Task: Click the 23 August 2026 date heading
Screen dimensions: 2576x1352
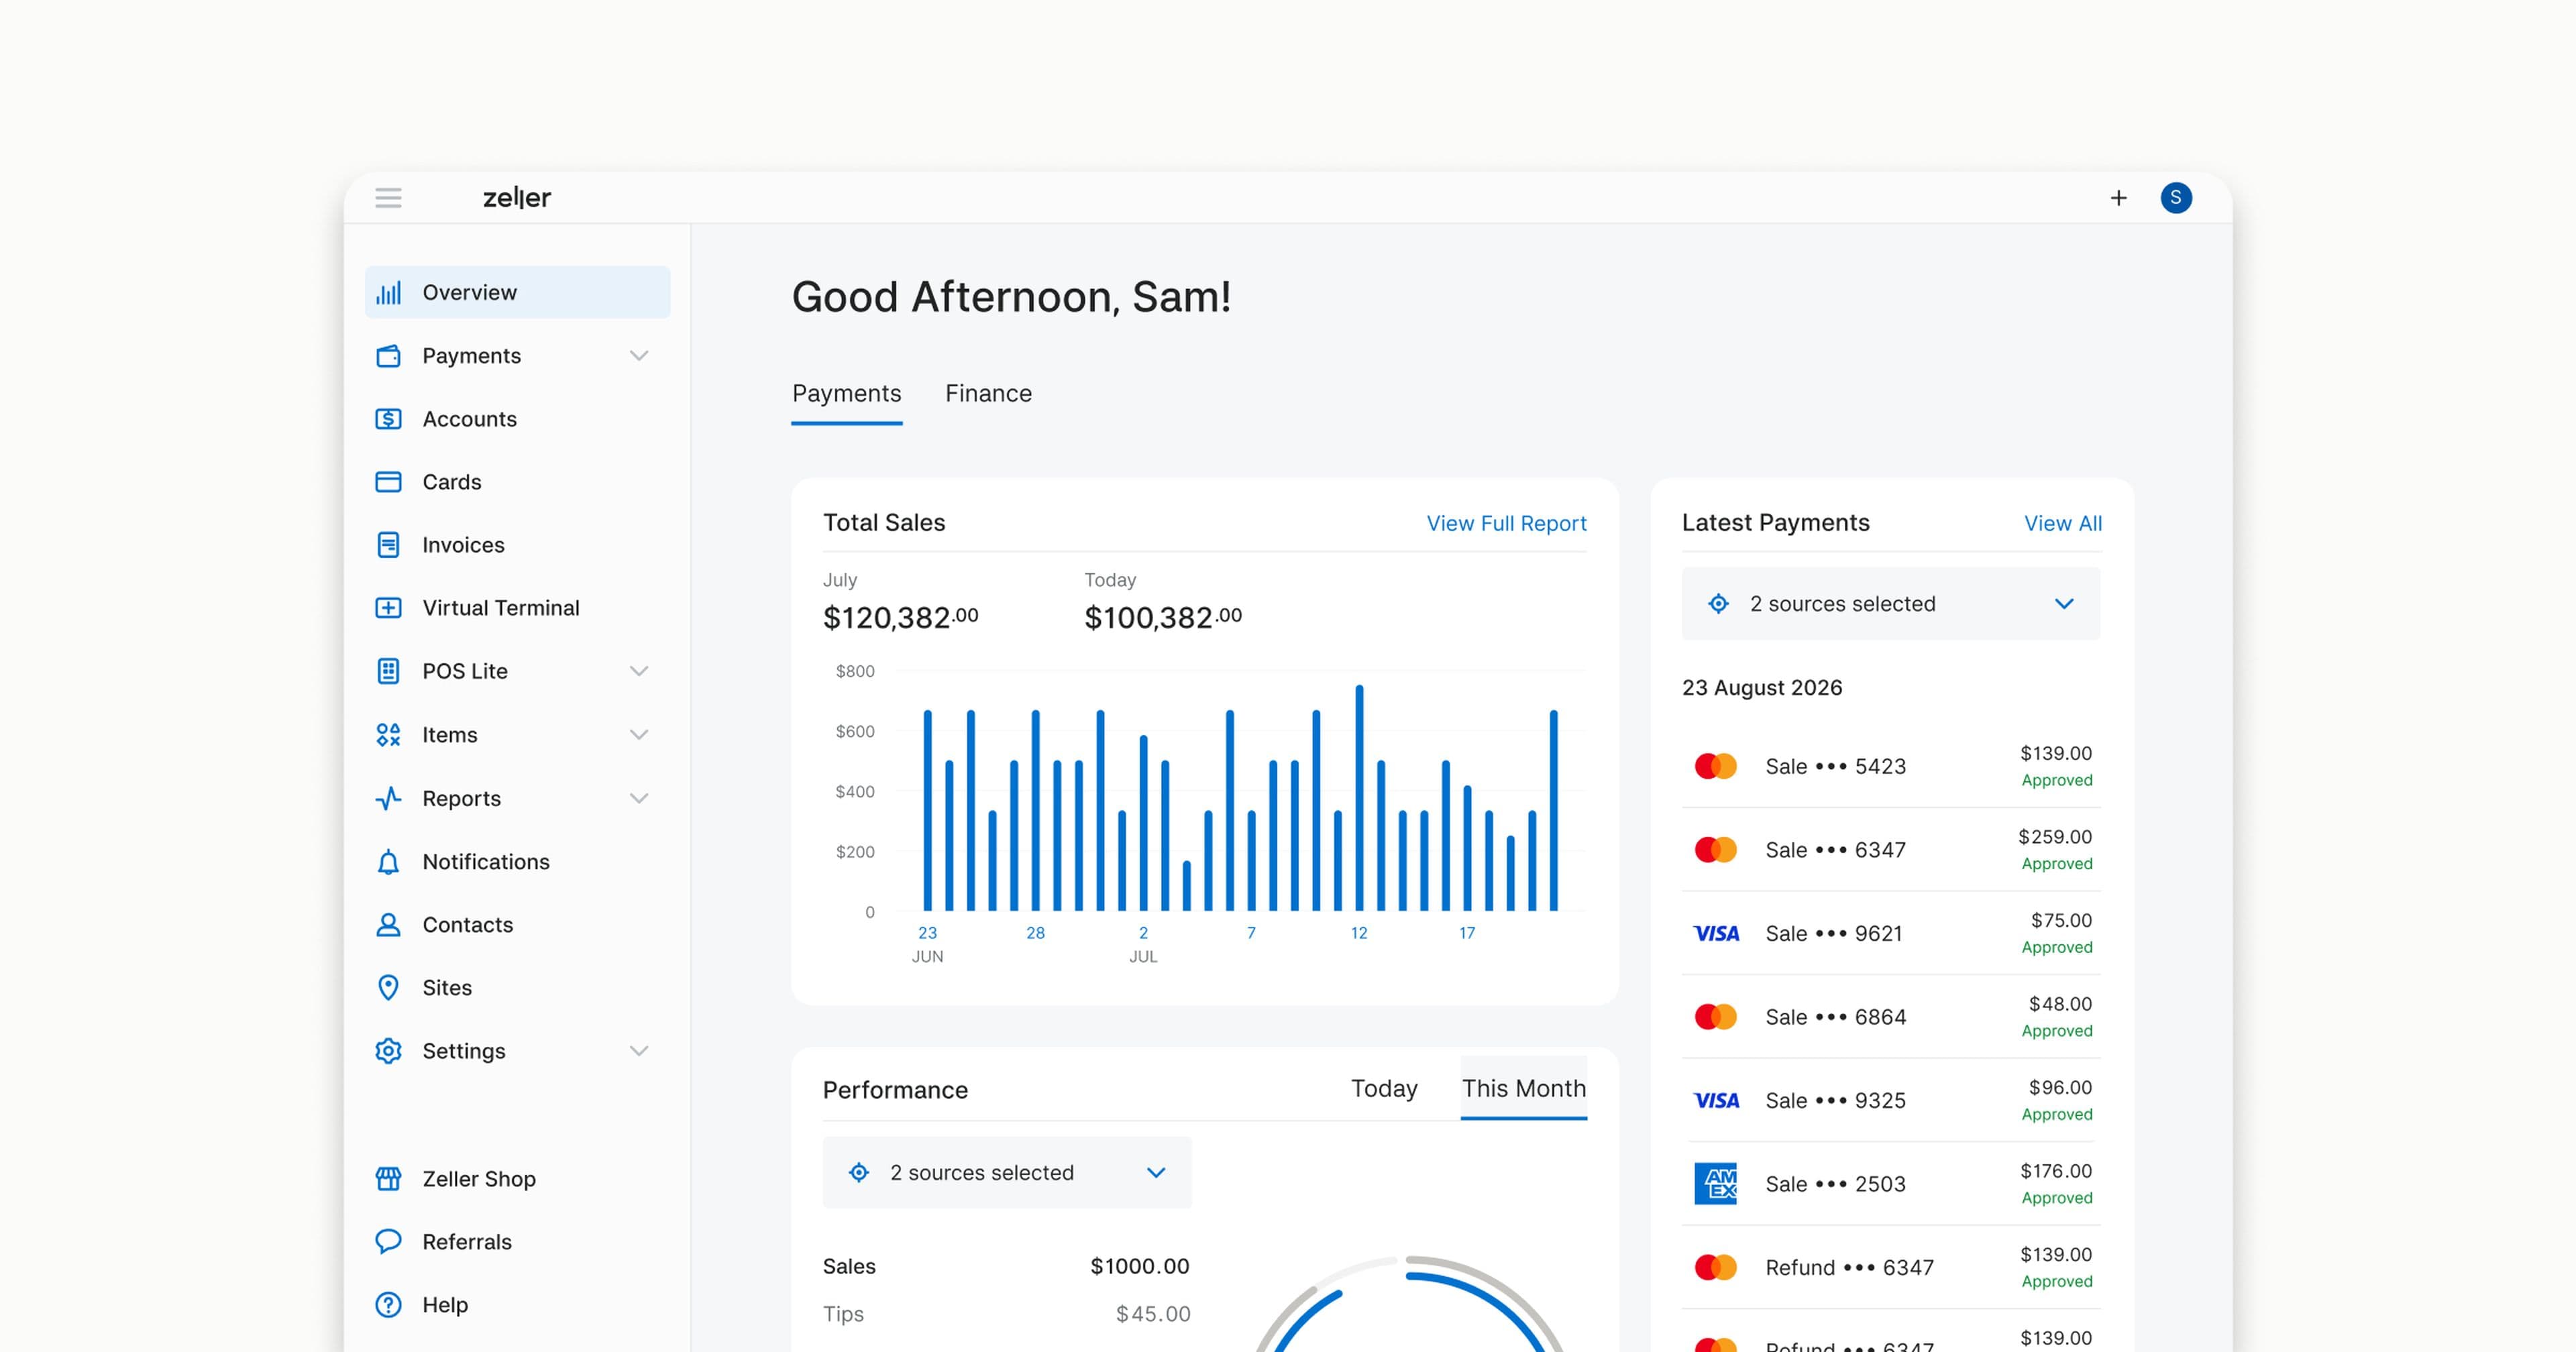Action: pyautogui.click(x=1761, y=688)
